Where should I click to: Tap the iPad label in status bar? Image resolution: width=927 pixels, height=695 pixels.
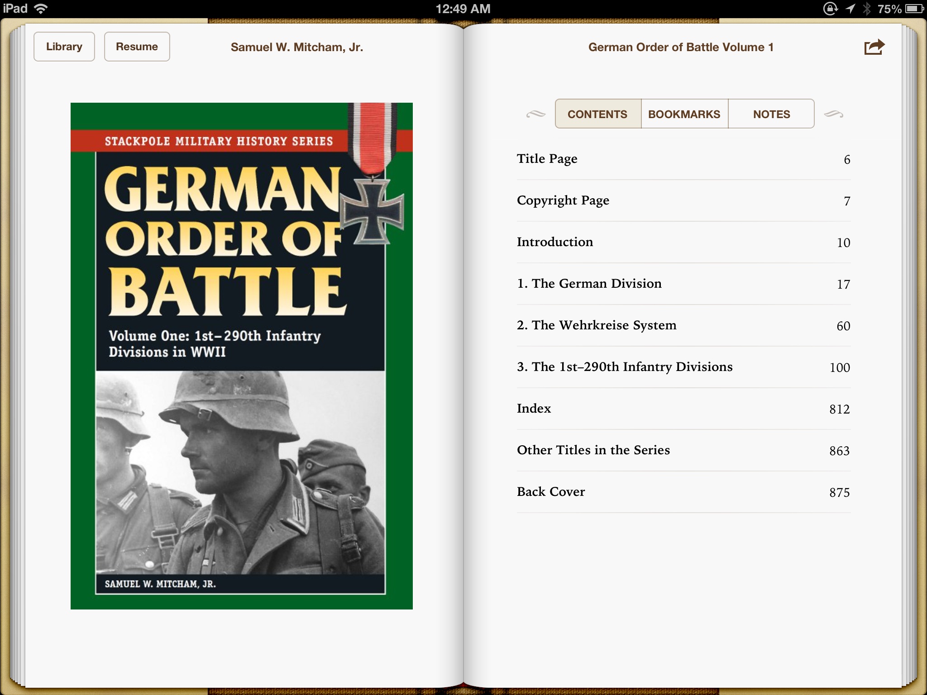tap(15, 9)
